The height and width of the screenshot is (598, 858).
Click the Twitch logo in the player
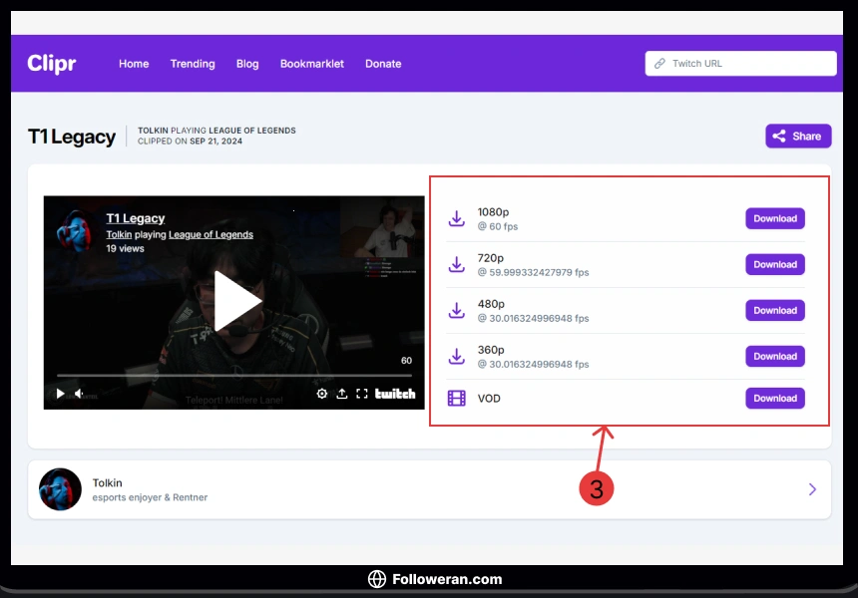pyautogui.click(x=395, y=394)
